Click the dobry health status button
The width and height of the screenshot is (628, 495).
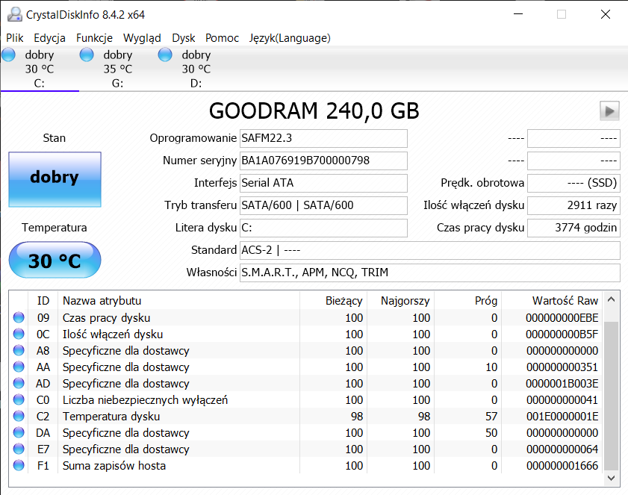coord(55,179)
